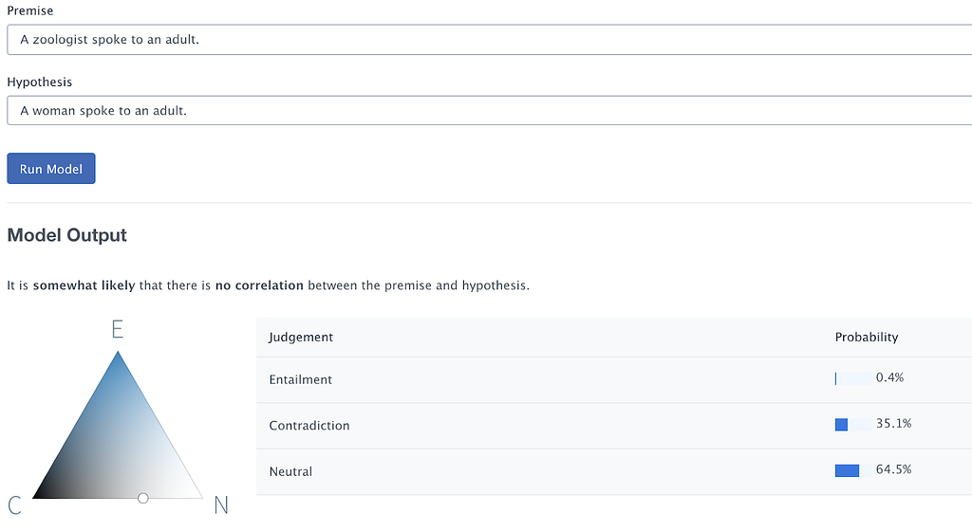Select the Neutral row in the table
This screenshot has height=531, width=972.
(614, 471)
